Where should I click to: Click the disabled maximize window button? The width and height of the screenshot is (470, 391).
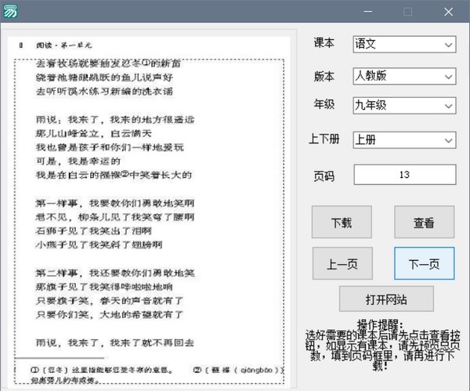407,11
